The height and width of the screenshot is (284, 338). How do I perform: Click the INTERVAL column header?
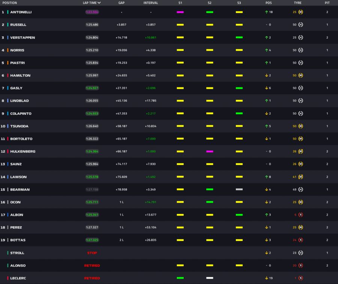coord(151,3)
